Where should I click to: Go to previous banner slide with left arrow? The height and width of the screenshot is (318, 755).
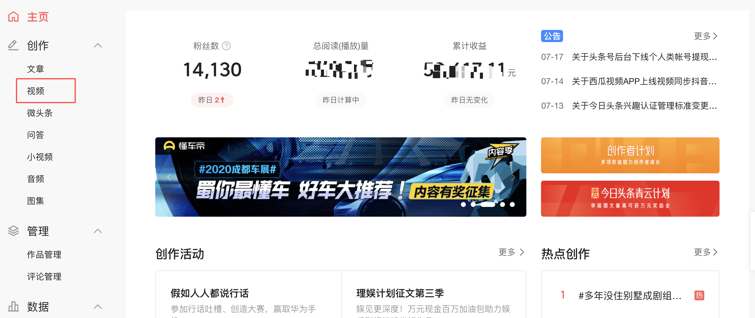[169, 177]
